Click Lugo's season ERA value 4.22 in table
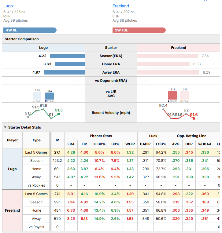222x233 pixels. click(71, 161)
